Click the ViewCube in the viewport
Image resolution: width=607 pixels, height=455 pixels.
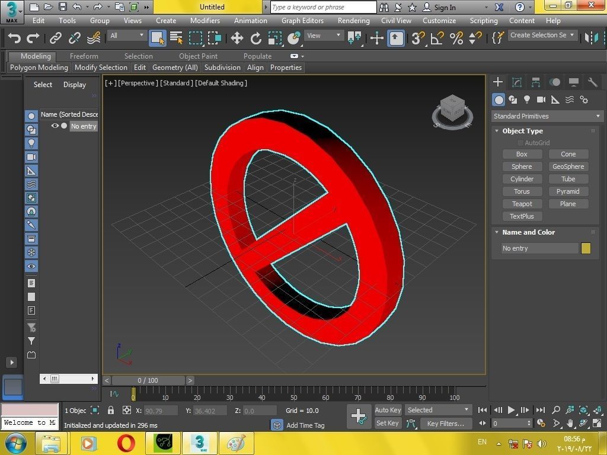[452, 111]
